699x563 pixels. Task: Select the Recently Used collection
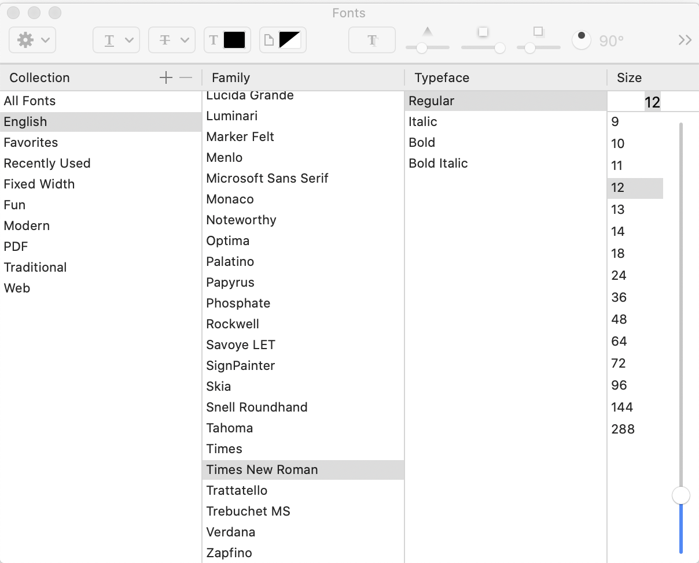[x=101, y=163]
